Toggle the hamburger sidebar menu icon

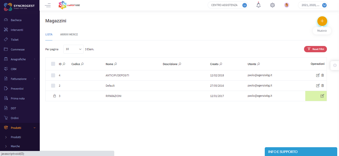tap(48, 5)
